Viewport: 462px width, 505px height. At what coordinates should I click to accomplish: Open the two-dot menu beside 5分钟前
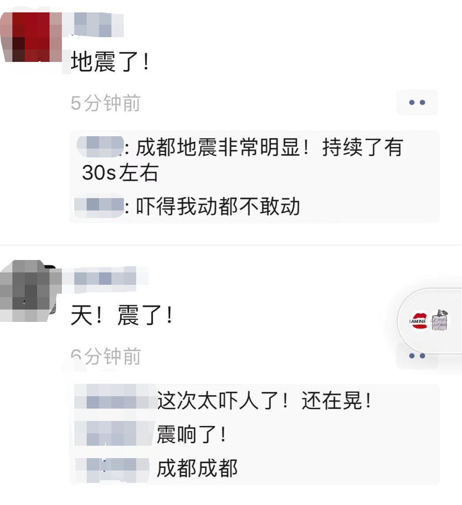point(417,103)
